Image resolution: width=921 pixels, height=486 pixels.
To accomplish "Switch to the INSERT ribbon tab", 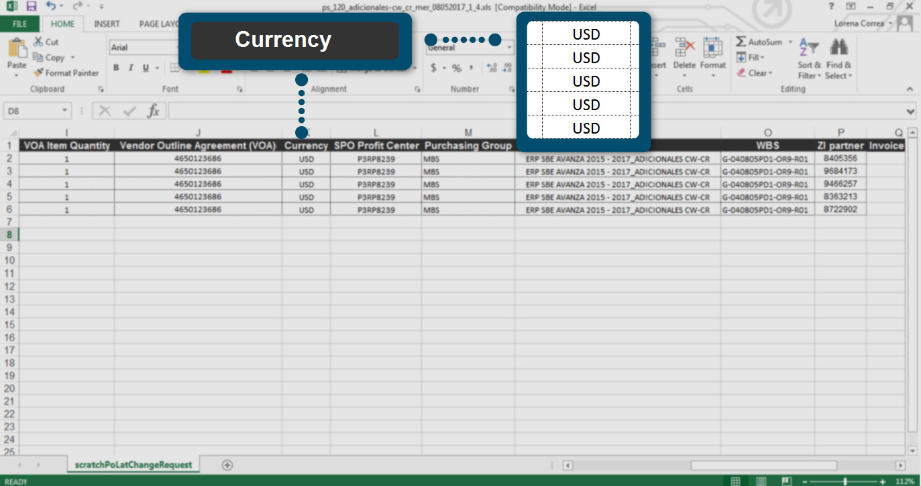I will click(x=107, y=23).
